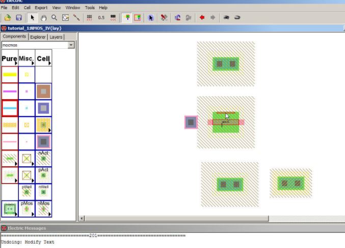Click the preferences tools icon
Viewport: 345px width, 248px height.
point(164,18)
